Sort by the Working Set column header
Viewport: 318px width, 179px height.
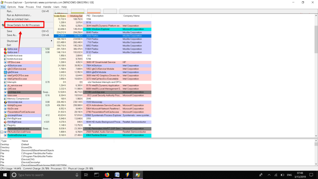coord(75,16)
